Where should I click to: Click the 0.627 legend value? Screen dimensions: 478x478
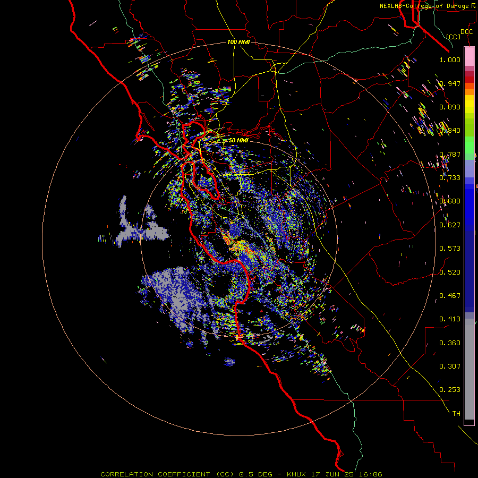tap(450, 225)
